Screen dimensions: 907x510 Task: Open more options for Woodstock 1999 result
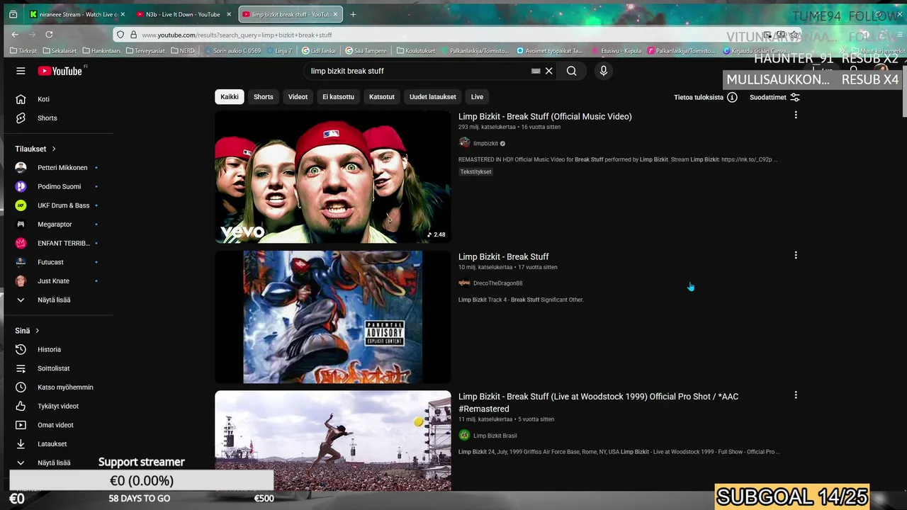click(796, 395)
